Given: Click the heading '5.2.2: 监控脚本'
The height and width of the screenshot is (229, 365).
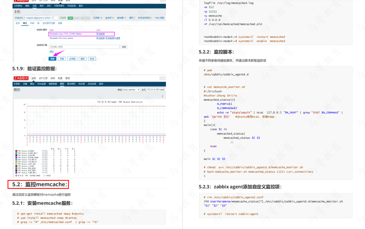Looking at the screenshot, I should point(217,52).
